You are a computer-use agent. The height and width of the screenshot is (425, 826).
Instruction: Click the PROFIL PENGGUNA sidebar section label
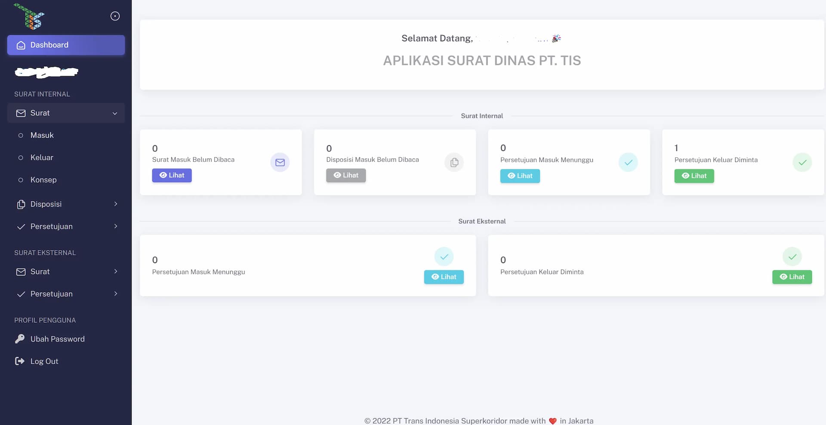click(45, 320)
